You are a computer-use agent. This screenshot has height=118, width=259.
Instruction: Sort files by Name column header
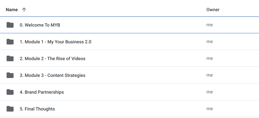tap(12, 10)
